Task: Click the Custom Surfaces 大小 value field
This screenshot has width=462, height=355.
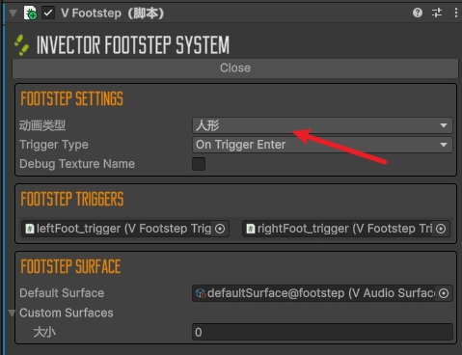Action: tap(322, 332)
